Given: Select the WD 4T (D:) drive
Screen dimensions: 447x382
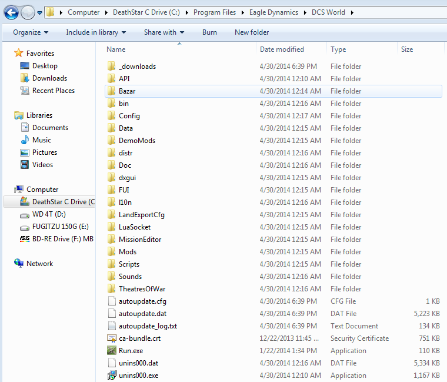Looking at the screenshot, I should pyautogui.click(x=43, y=214).
